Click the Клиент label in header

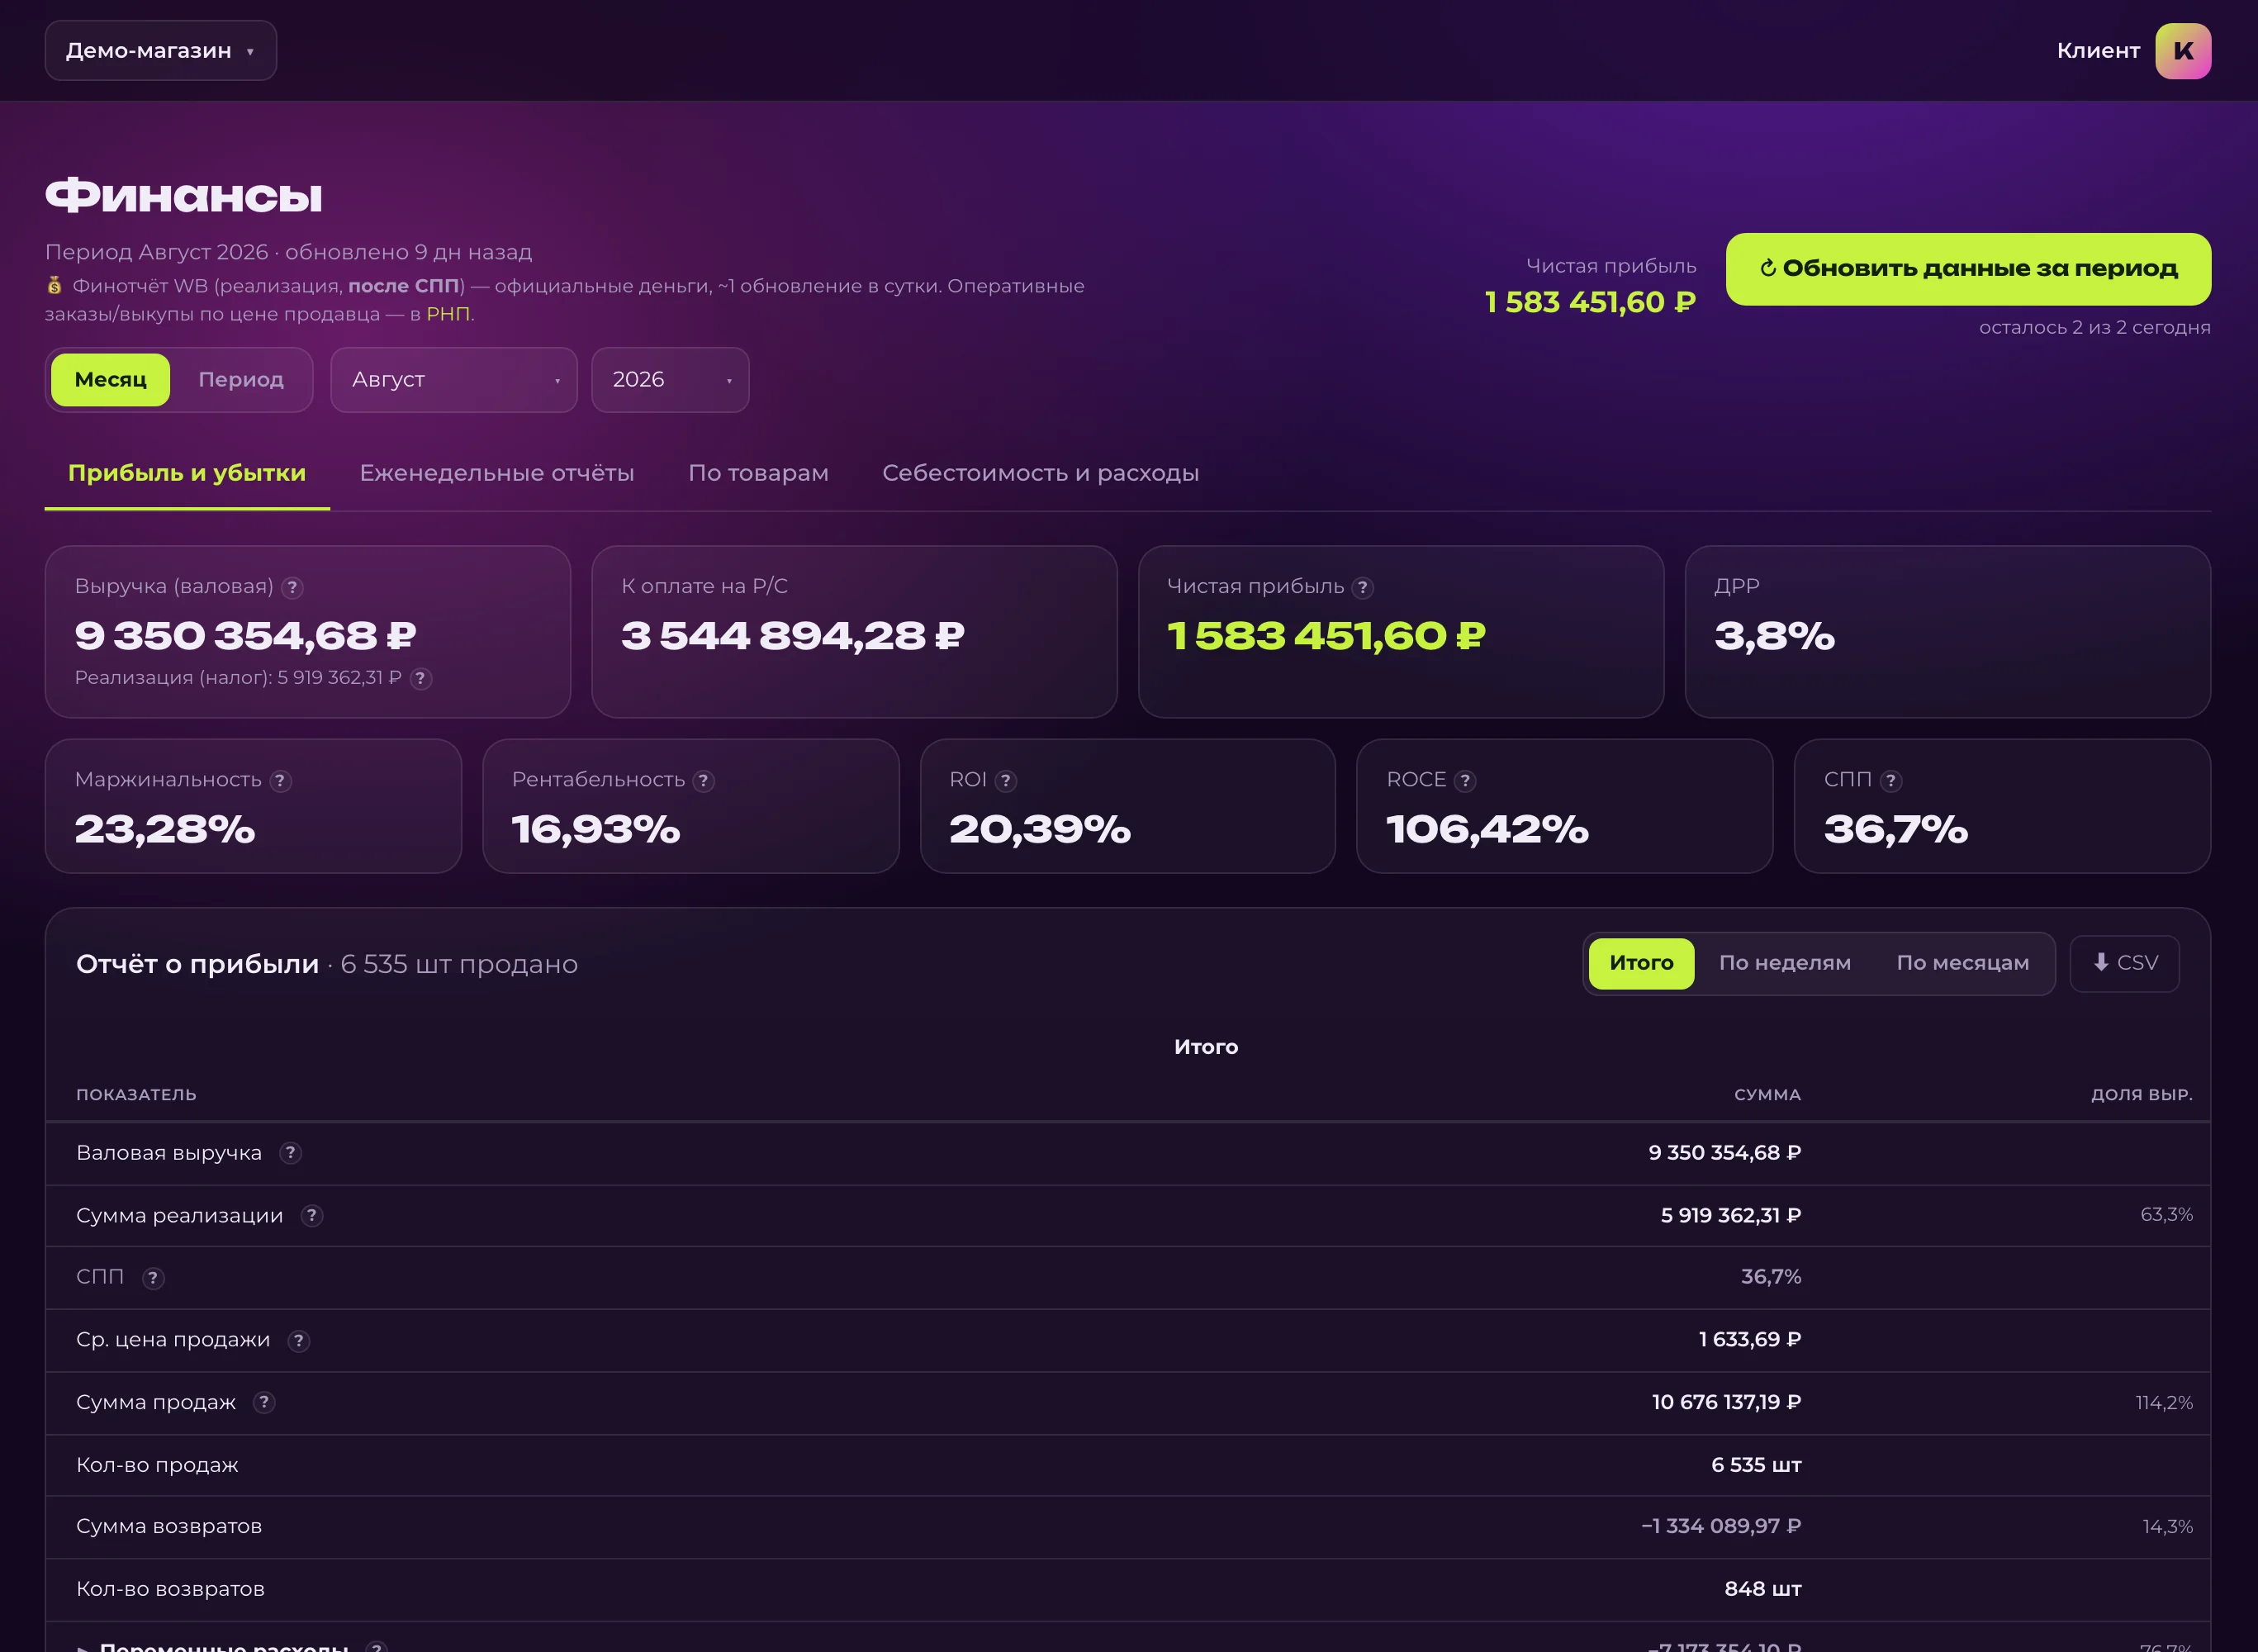(x=2098, y=51)
